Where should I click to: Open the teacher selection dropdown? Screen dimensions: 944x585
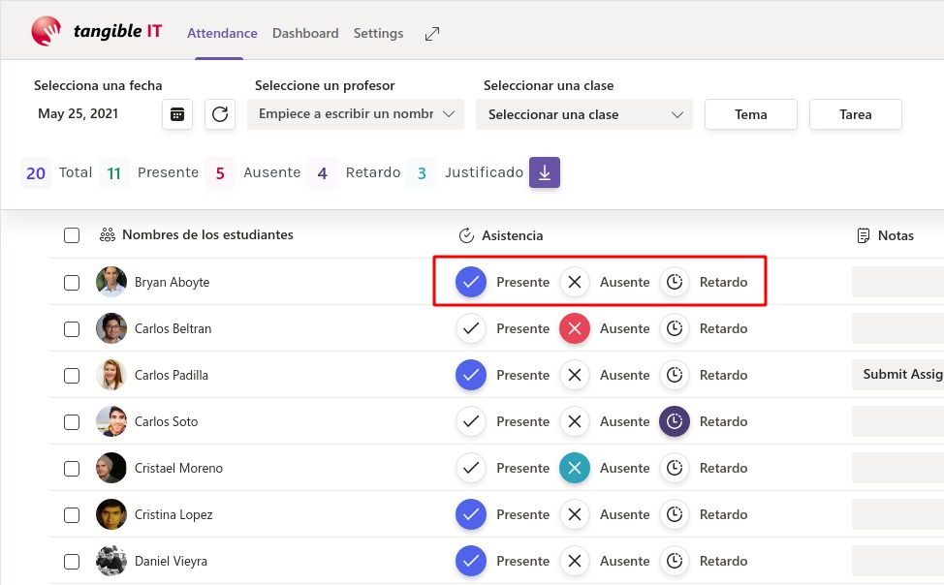click(x=356, y=113)
